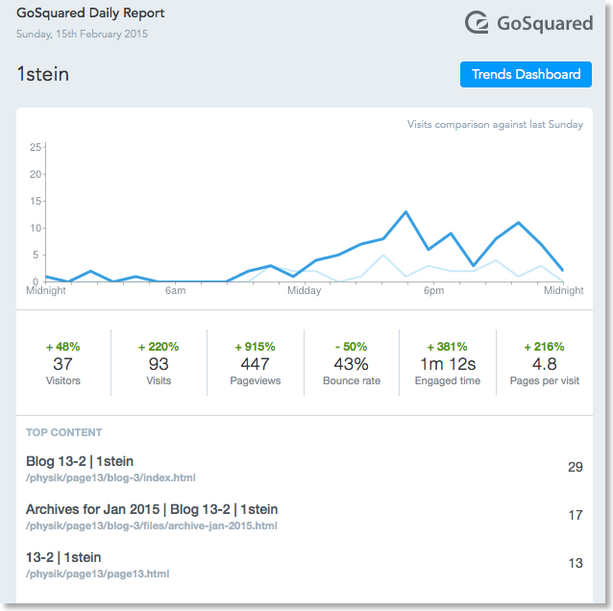Click the 6am label on chart axis

tap(175, 290)
